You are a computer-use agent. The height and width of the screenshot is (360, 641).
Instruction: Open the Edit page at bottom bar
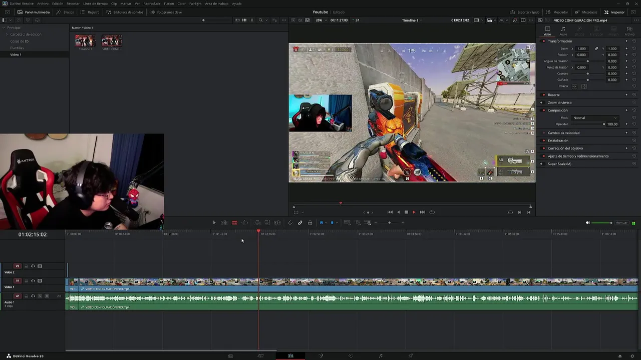[290, 356]
